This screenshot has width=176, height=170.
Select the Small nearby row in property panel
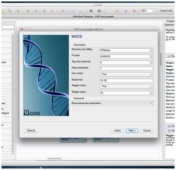pyautogui.click(x=170, y=107)
